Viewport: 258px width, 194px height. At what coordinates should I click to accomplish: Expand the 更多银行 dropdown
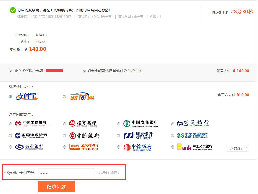pos(238,149)
